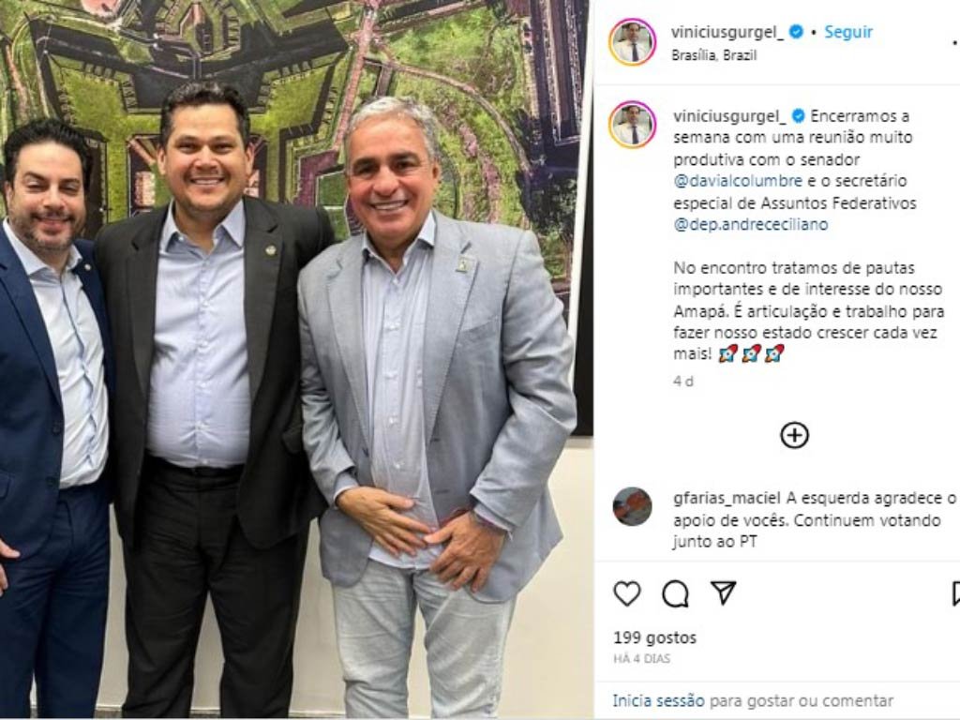The height and width of the screenshot is (720, 960).
Task: Open @dep.andrececiliano mention link
Action: [751, 224]
